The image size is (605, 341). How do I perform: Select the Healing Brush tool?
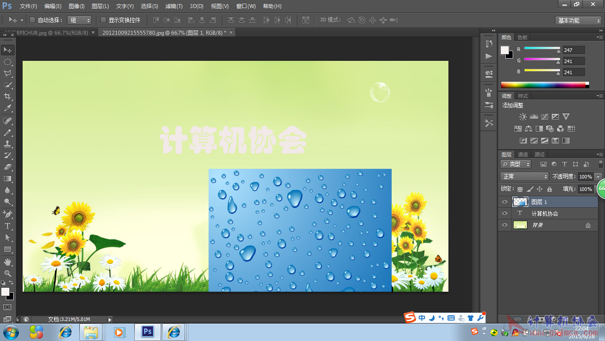pyautogui.click(x=8, y=121)
